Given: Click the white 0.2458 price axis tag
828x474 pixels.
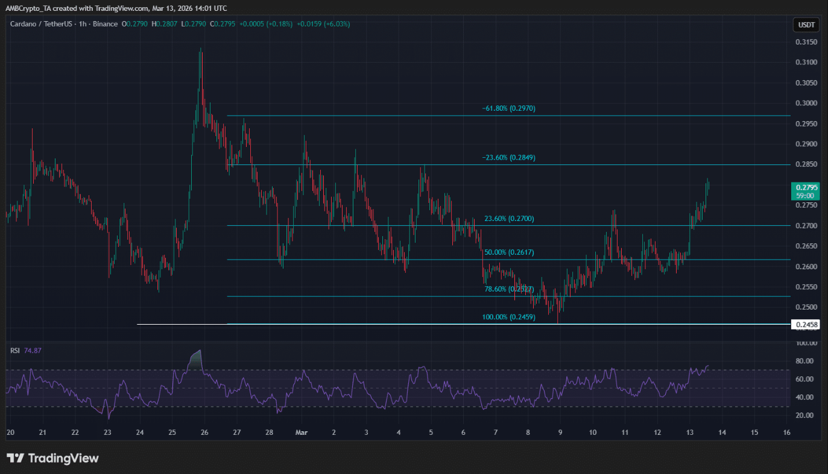Looking at the screenshot, I should (806, 325).
